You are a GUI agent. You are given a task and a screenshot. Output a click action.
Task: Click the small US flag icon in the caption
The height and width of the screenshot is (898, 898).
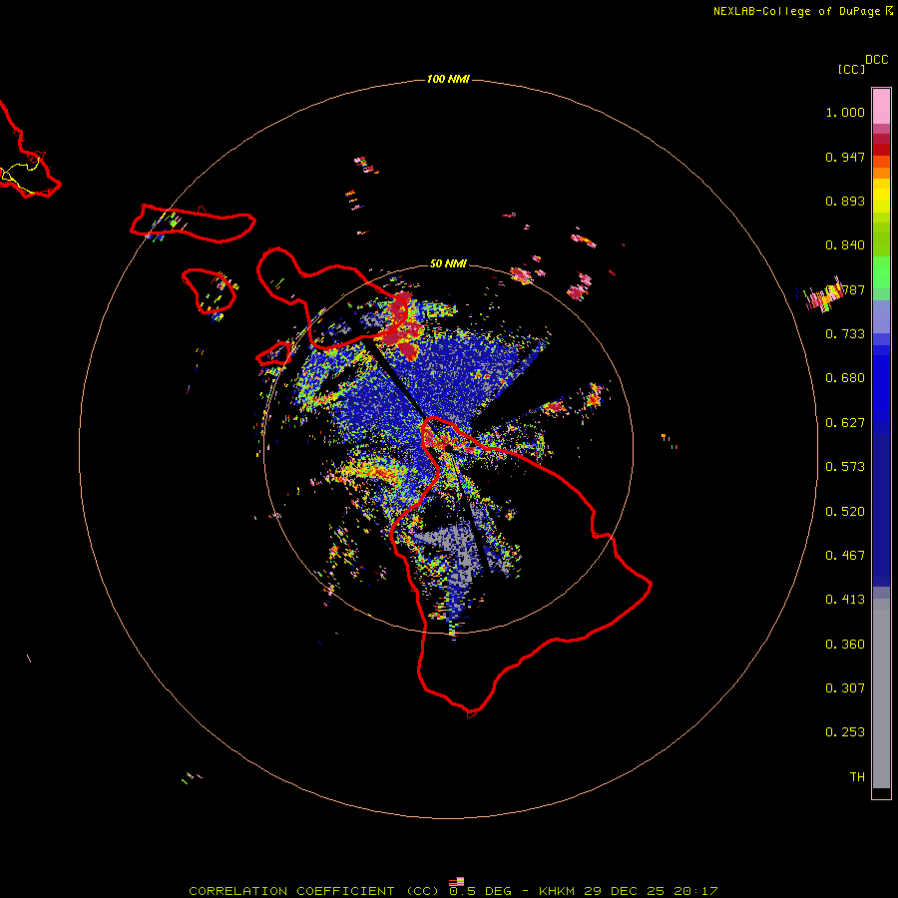tap(456, 882)
